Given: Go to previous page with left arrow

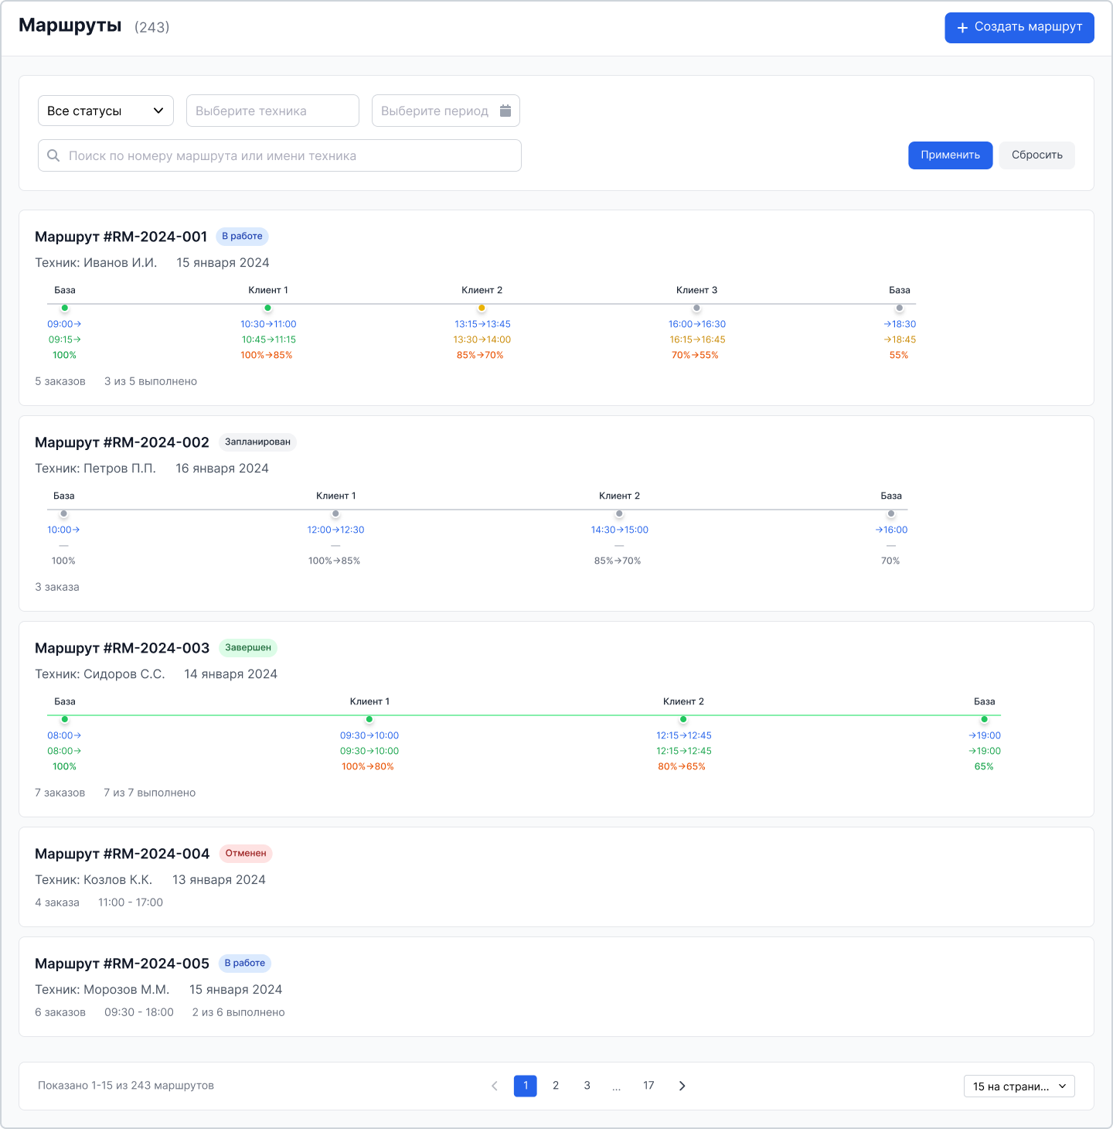Looking at the screenshot, I should (495, 1086).
